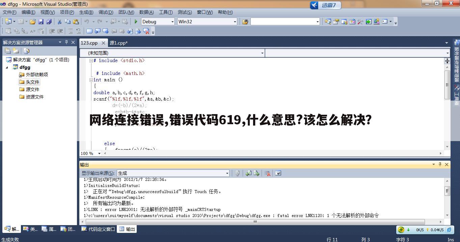The height and width of the screenshot is (242, 460).
Task: Click the Clear bookmarks icon in text toolbar
Action: pyautogui.click(x=146, y=31)
